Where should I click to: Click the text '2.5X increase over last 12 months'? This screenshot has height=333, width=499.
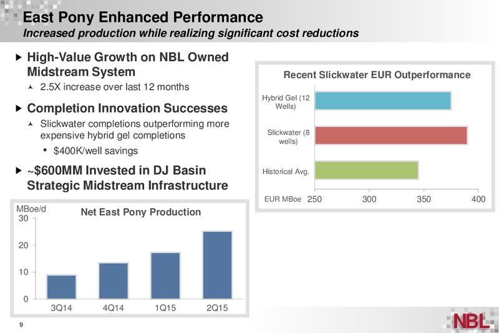(x=115, y=87)
